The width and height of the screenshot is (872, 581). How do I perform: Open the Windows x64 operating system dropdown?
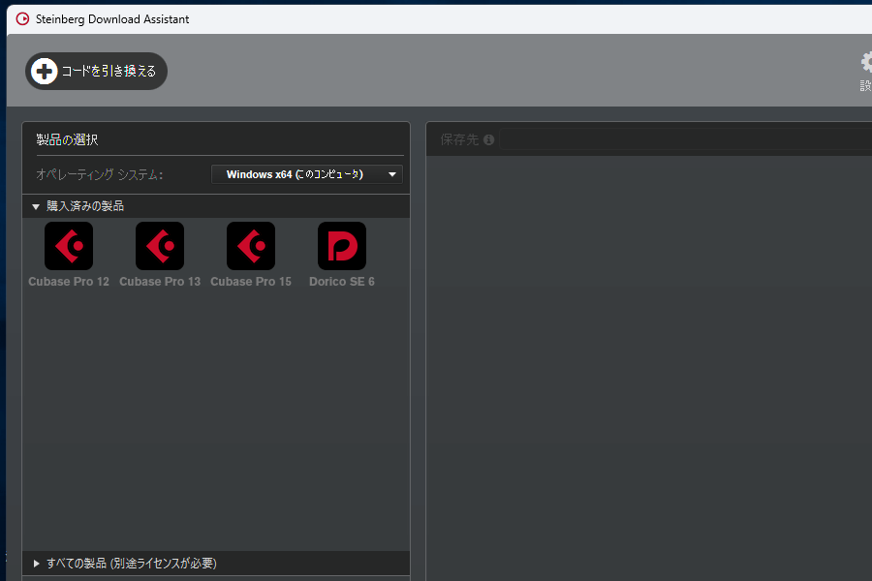295,174
